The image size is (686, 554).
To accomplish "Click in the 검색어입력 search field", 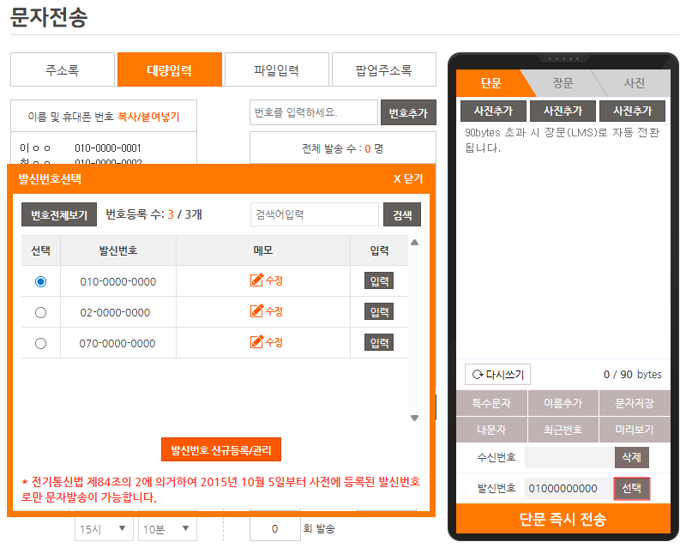I will tap(314, 214).
